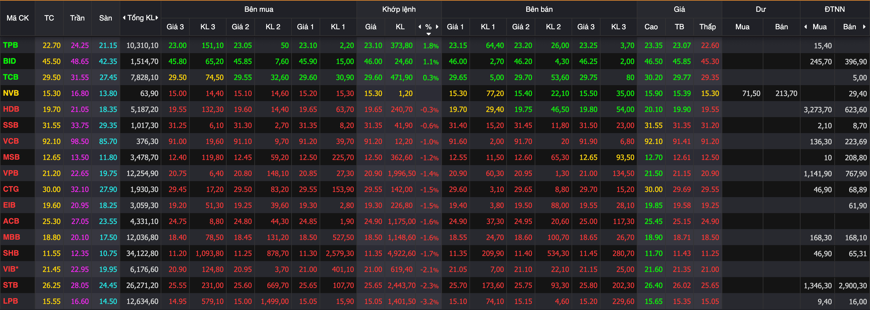
Task: Click left arrow before ĐTNN Mua header
Action: 805,27
